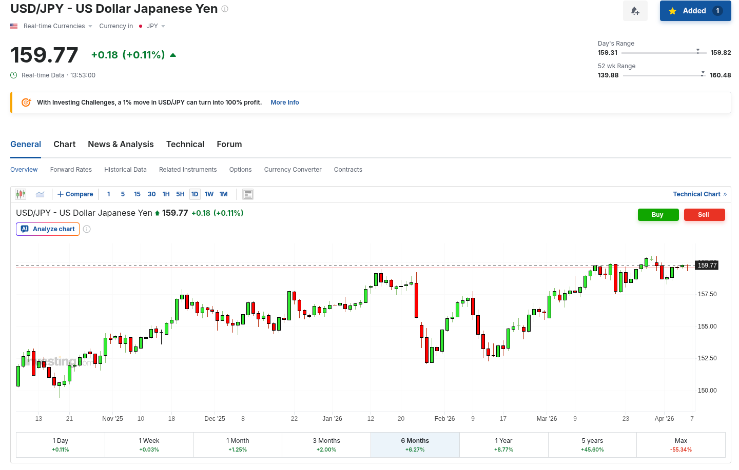The width and height of the screenshot is (739, 470).
Task: Open the Forum tab
Action: tap(229, 145)
